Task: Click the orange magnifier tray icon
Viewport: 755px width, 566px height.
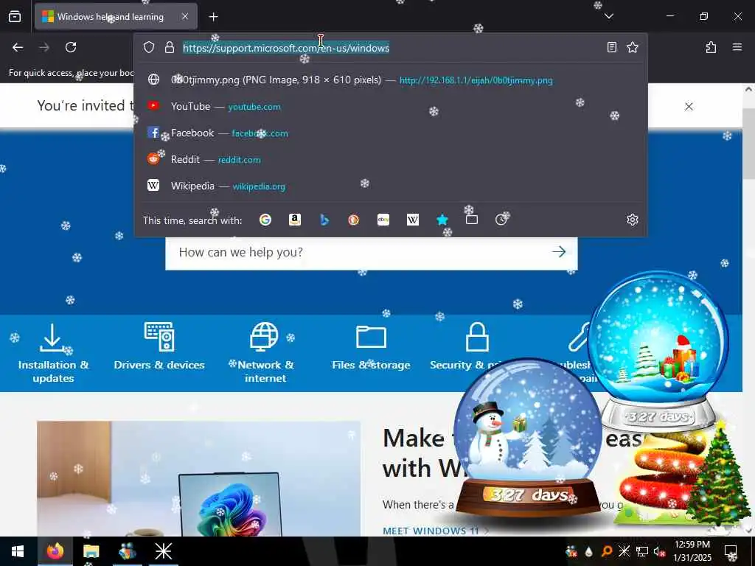Action: click(x=607, y=551)
